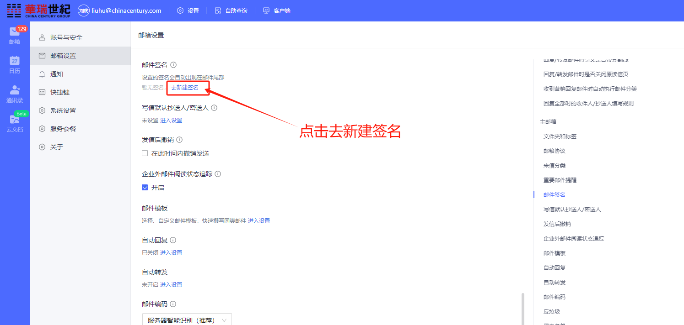Click 进入设置 link for 邮件模板
The height and width of the screenshot is (325, 684).
tap(259, 221)
